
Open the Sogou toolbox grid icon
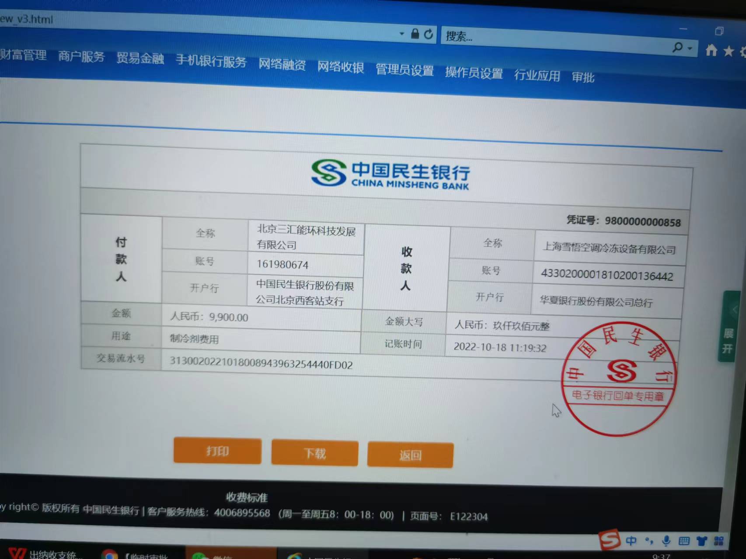tap(718, 542)
